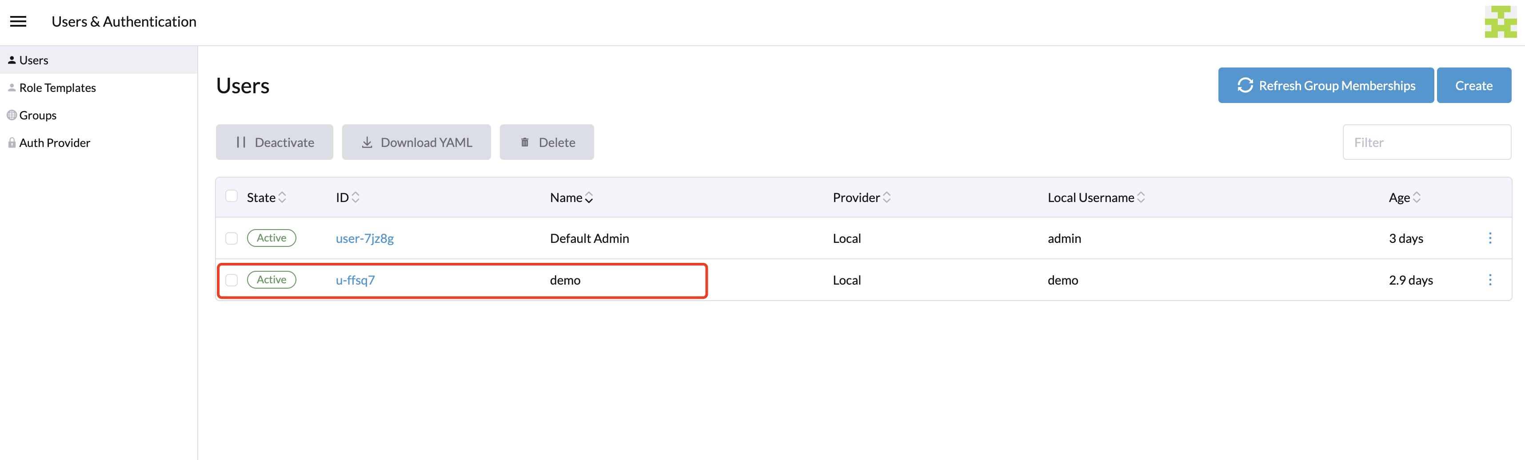Click the trash icon in Delete button
Screen dimensions: 1525x460
524,142
